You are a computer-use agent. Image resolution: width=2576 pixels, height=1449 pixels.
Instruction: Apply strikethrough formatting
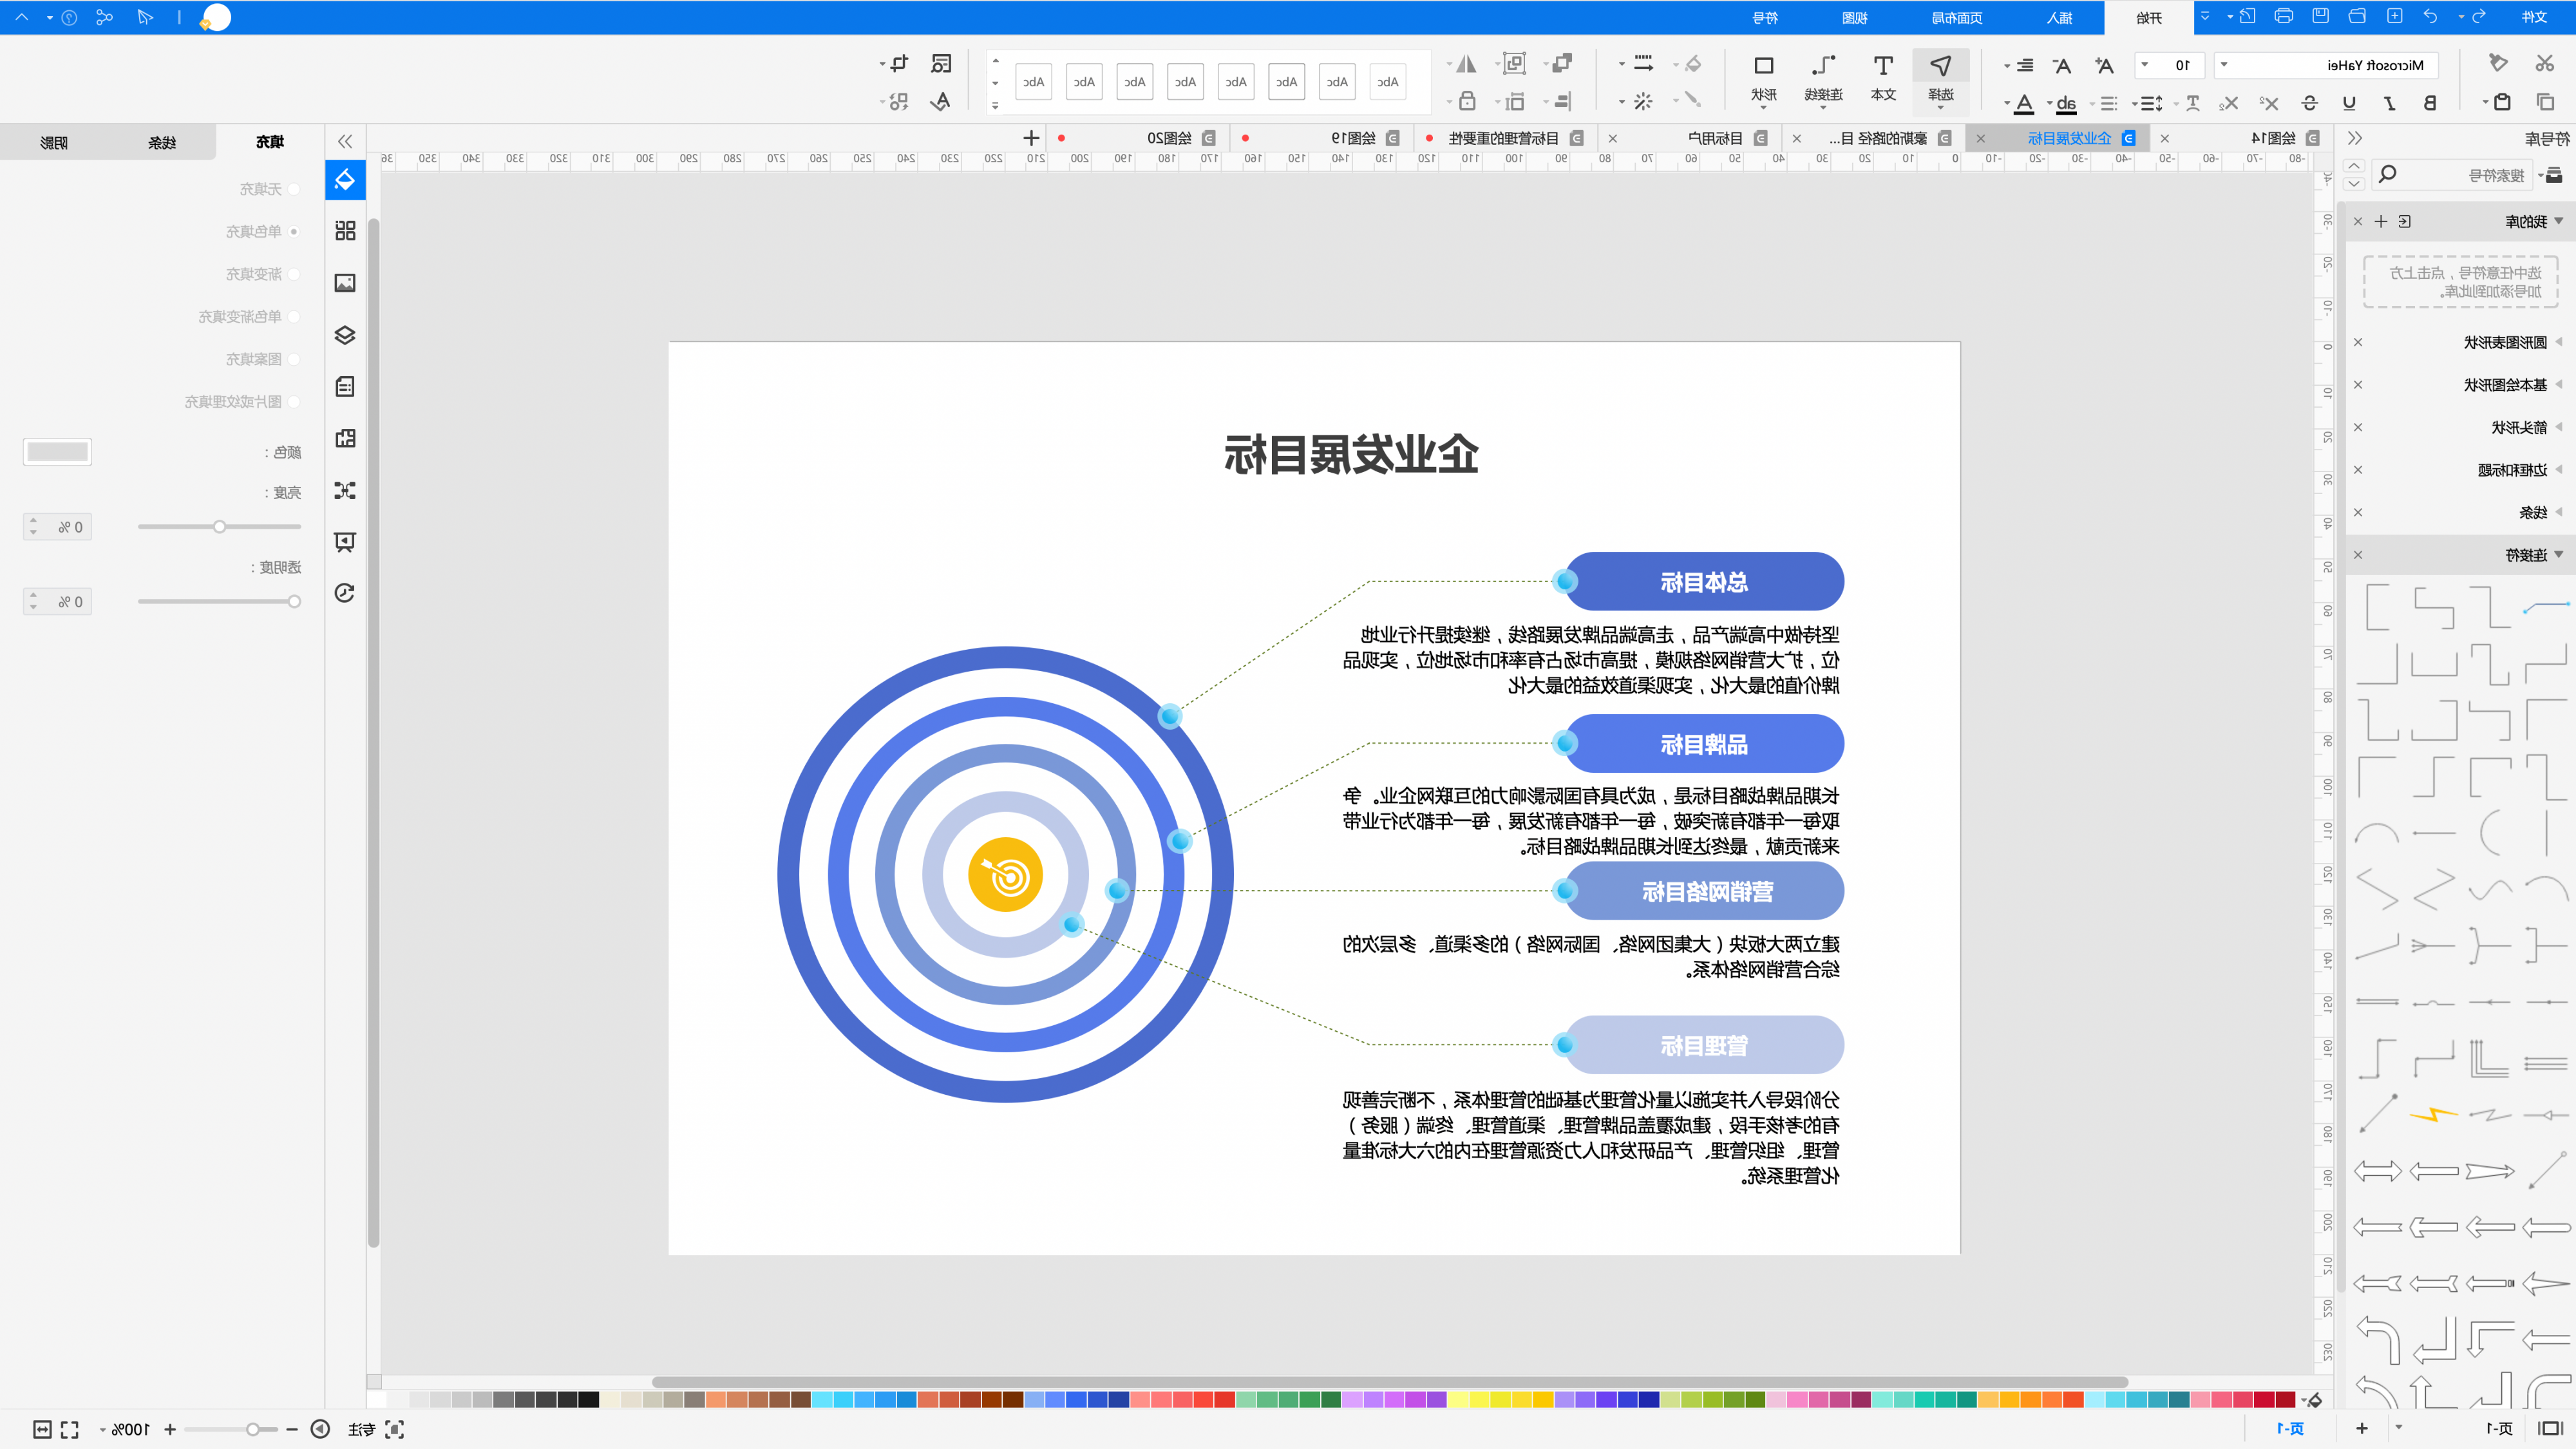point(2309,102)
